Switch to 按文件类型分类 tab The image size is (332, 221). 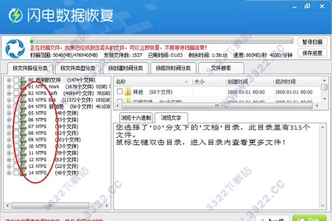(x=78, y=68)
